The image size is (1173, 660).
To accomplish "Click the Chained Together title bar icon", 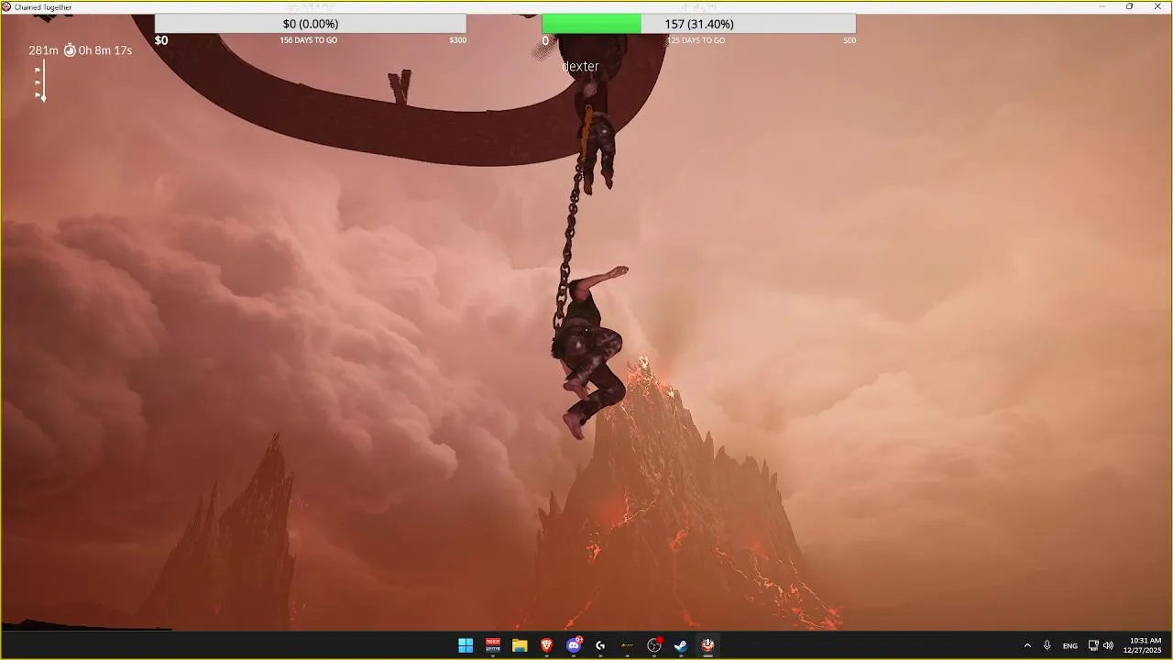I will pyautogui.click(x=6, y=6).
